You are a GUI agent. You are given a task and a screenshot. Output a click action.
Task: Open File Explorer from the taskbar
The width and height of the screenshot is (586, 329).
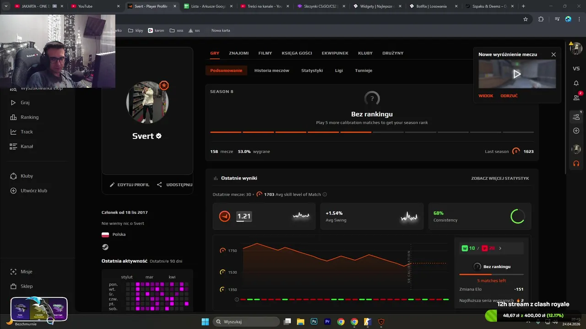[300, 322]
